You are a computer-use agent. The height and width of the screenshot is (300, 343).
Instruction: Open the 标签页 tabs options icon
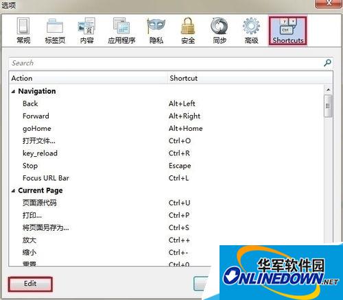coord(55,31)
